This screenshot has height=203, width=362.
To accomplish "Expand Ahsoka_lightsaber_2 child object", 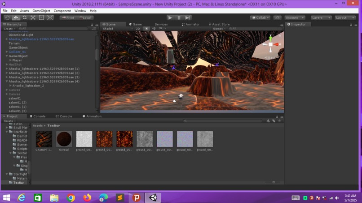I will 10,86.
